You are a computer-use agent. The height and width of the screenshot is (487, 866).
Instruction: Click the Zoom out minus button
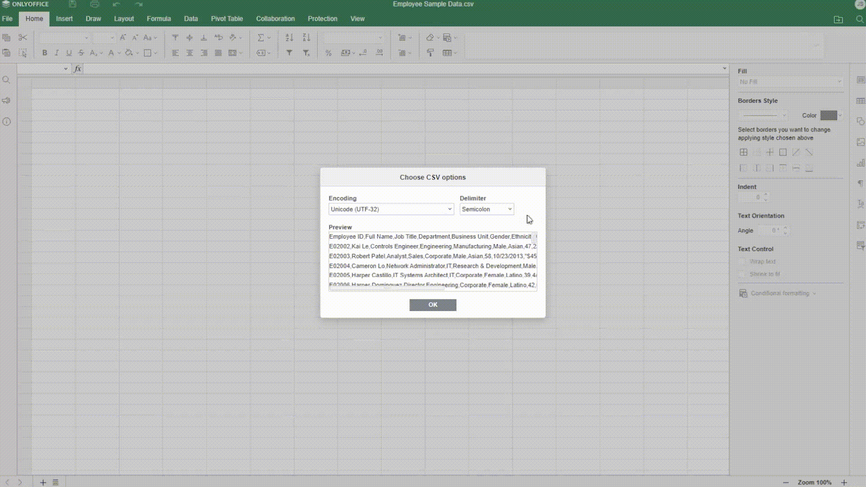[x=786, y=482]
